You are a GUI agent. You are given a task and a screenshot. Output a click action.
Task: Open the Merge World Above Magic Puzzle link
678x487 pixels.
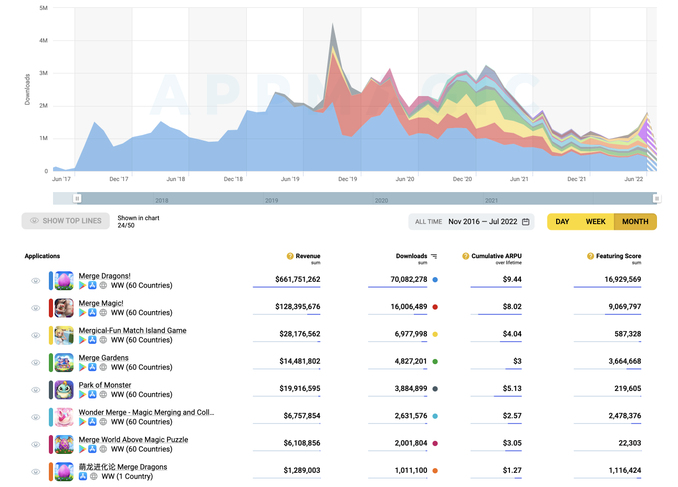click(x=133, y=440)
